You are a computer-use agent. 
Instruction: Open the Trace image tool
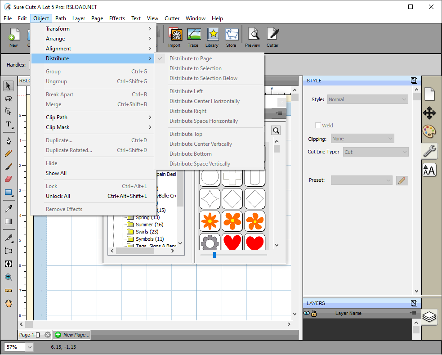click(x=193, y=37)
